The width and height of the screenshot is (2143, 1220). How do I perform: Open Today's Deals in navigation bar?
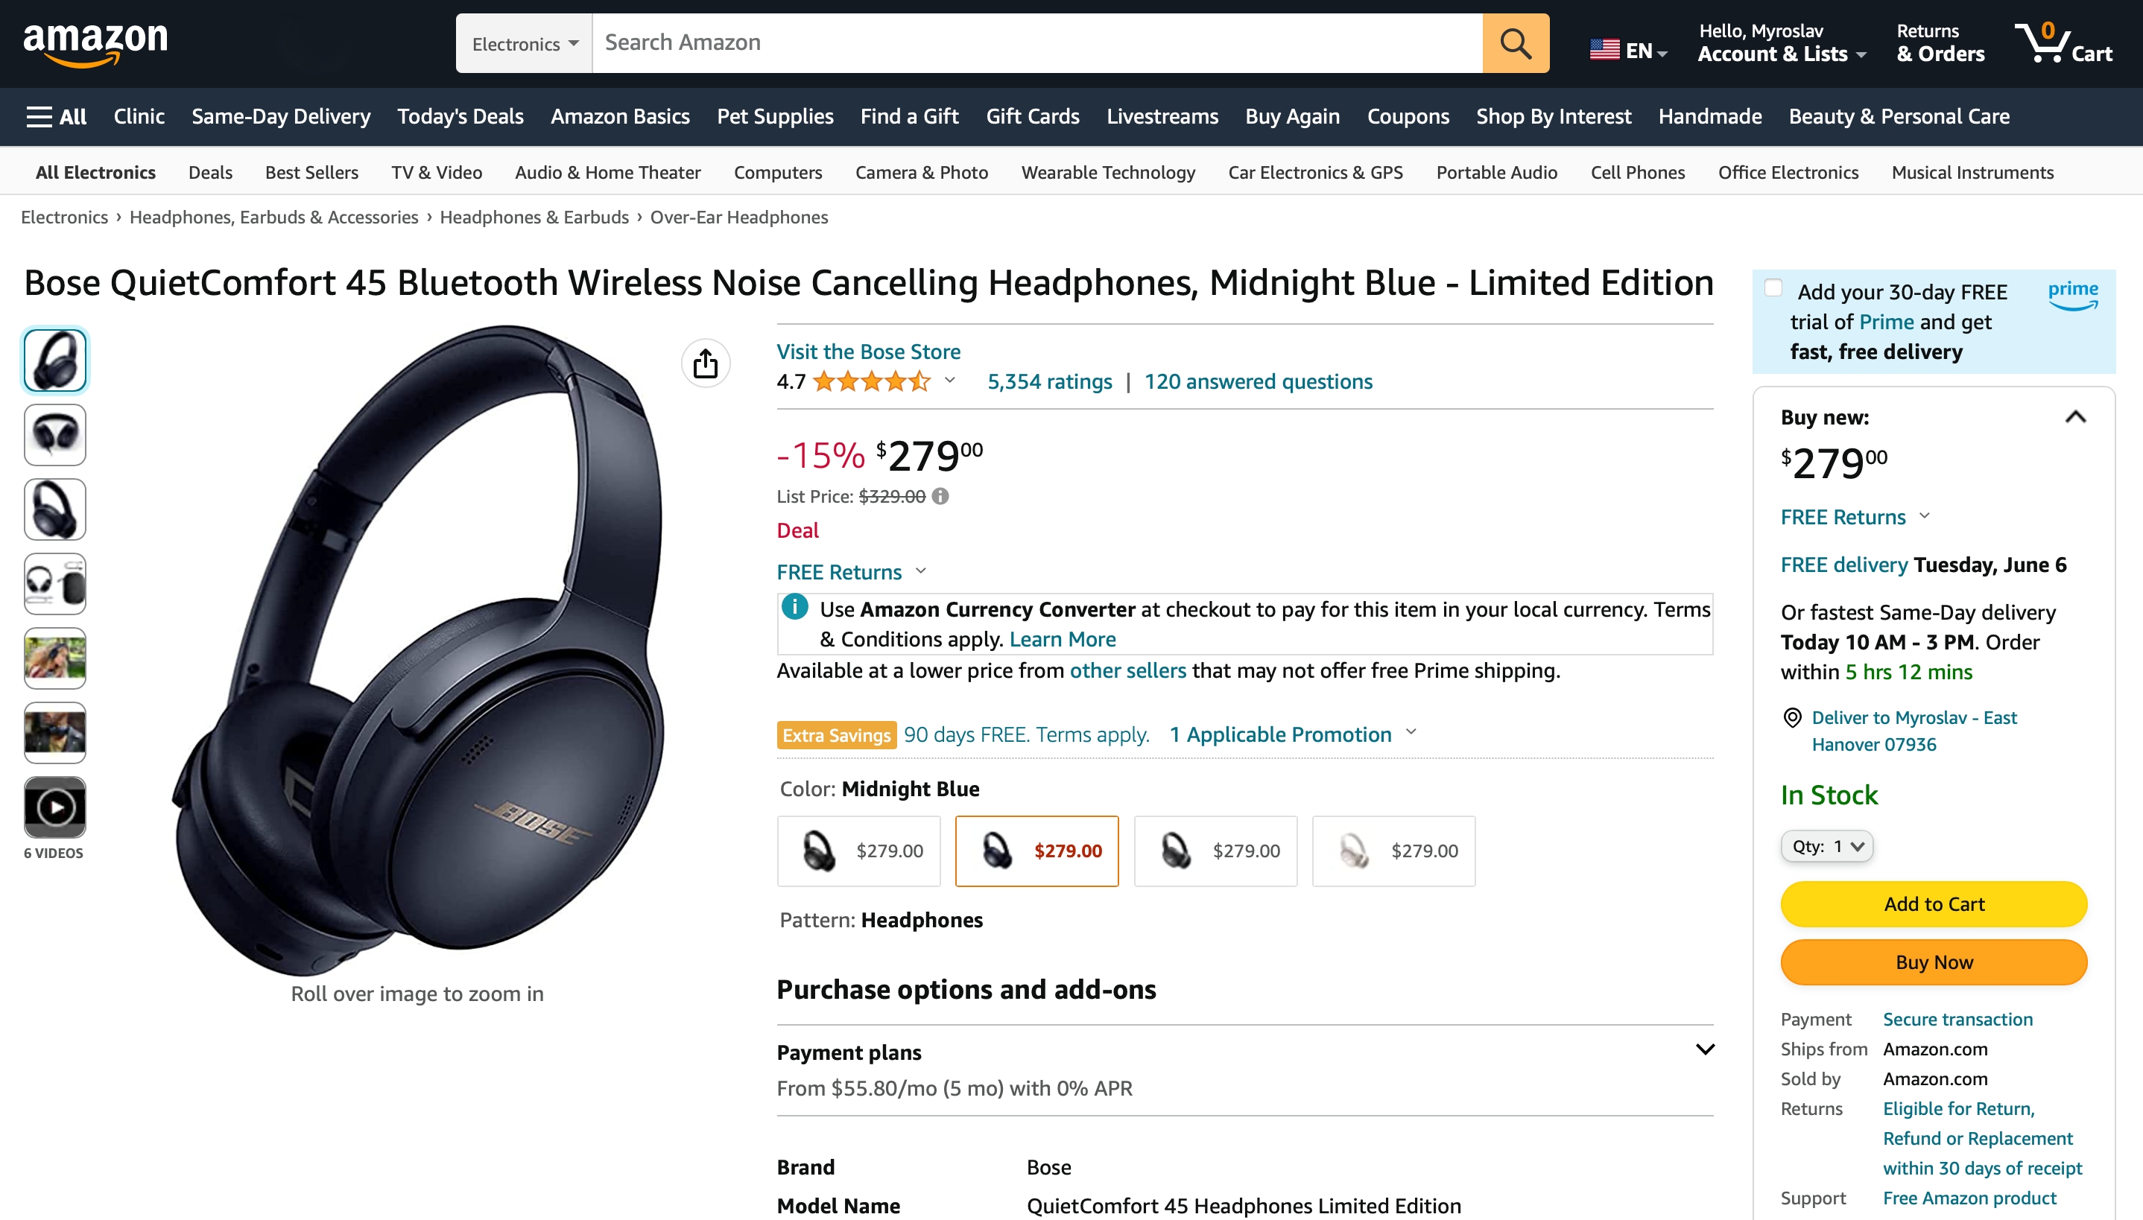click(460, 116)
